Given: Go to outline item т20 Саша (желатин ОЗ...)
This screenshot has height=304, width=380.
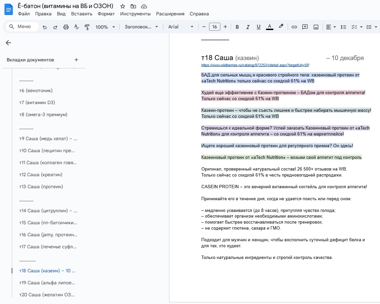Looking at the screenshot, I should coord(47,295).
